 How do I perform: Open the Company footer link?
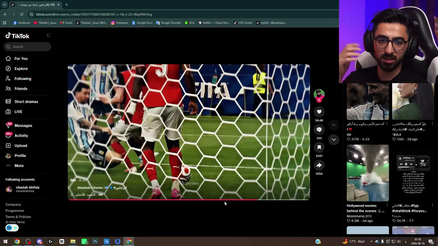[x=13, y=205]
